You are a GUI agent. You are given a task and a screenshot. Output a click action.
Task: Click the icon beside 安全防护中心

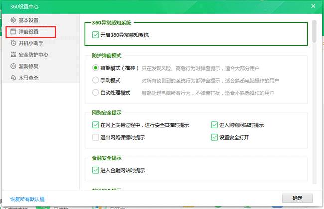pyautogui.click(x=13, y=54)
